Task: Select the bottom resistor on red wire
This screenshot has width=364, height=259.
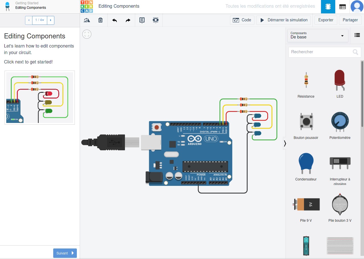Action: click(243, 112)
